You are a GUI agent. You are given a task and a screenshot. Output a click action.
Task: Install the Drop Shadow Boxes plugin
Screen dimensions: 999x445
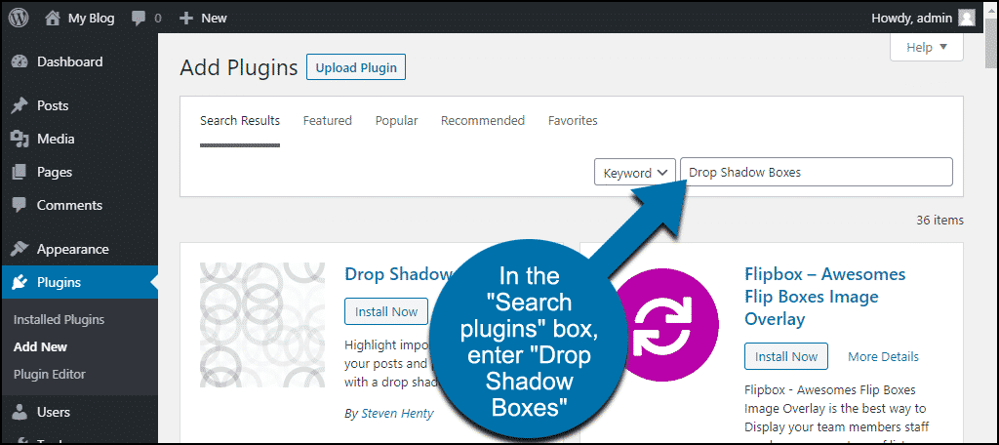coord(386,311)
